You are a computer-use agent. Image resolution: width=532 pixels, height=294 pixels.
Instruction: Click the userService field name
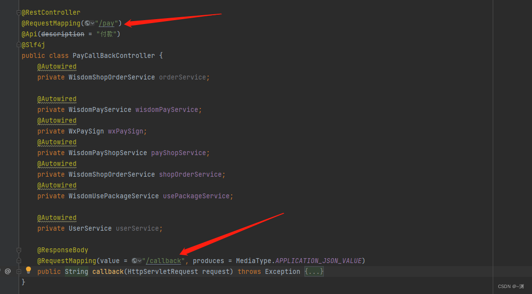pos(137,229)
